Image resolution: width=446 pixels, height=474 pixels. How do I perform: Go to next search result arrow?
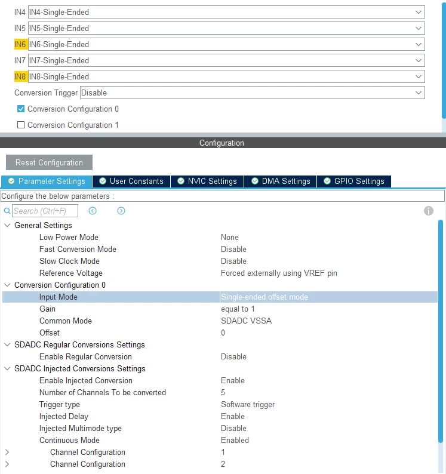coord(121,211)
